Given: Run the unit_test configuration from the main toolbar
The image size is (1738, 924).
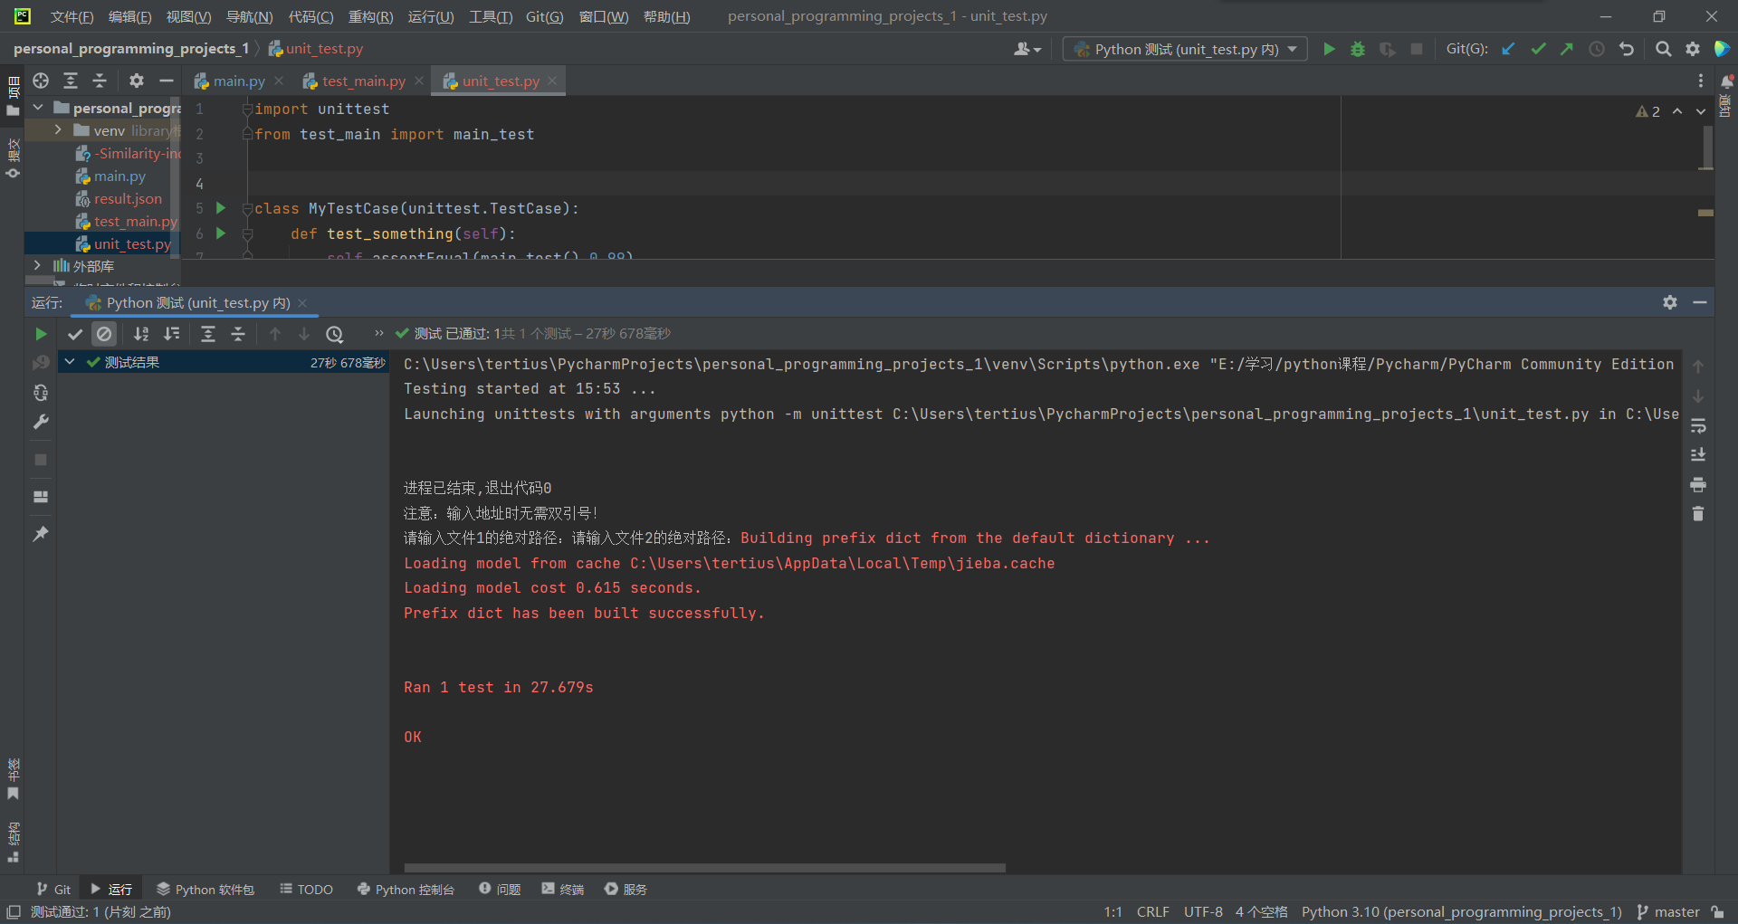Looking at the screenshot, I should click(x=1329, y=49).
